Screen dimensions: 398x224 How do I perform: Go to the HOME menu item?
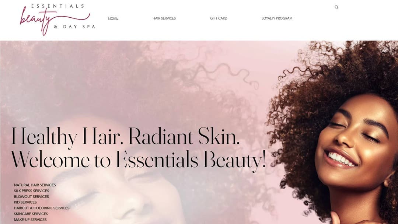tap(113, 18)
